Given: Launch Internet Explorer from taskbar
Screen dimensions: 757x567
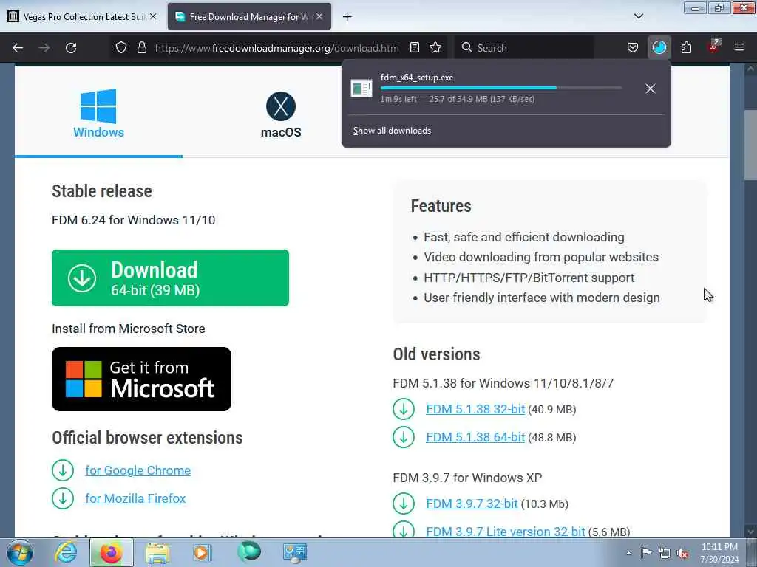Looking at the screenshot, I should (x=66, y=552).
